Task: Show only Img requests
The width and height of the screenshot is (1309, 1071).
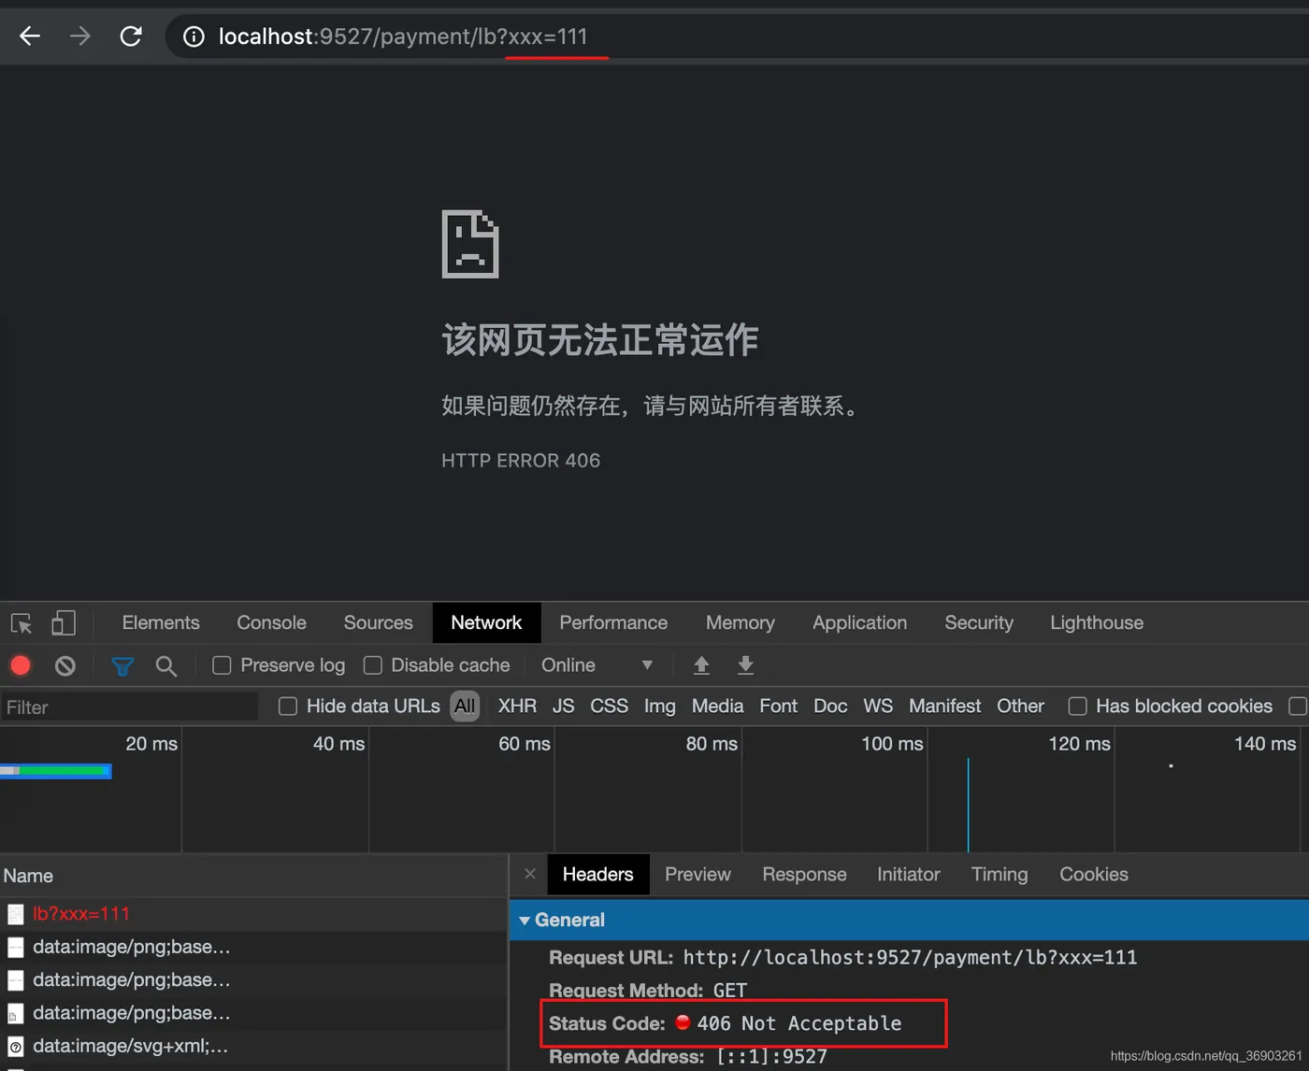Action: 659,707
